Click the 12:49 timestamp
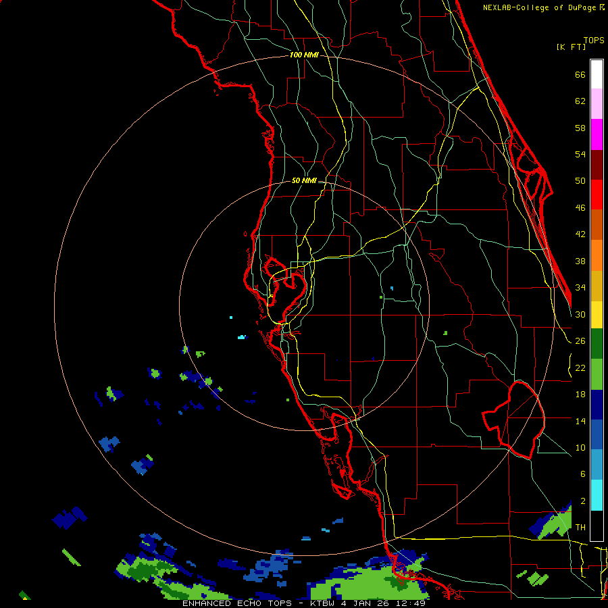This screenshot has width=608, height=608. (409, 603)
